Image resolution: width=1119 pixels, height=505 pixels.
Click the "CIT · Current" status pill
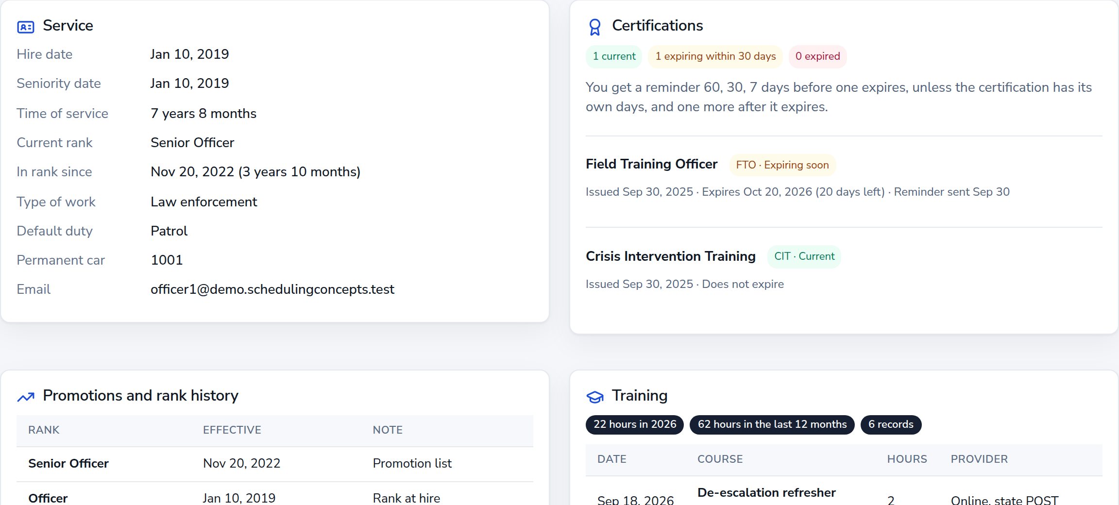(x=804, y=256)
